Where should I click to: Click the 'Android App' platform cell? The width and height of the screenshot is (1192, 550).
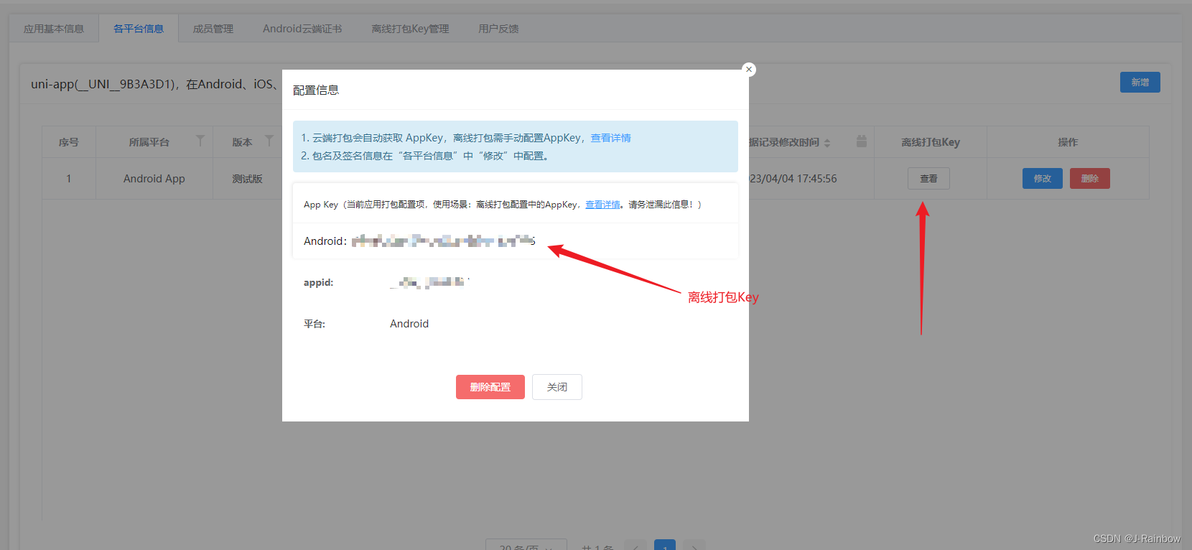click(x=154, y=179)
